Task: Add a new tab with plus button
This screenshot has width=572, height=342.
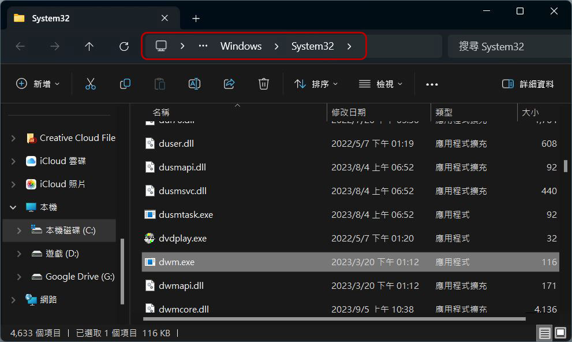Action: pyautogui.click(x=196, y=18)
